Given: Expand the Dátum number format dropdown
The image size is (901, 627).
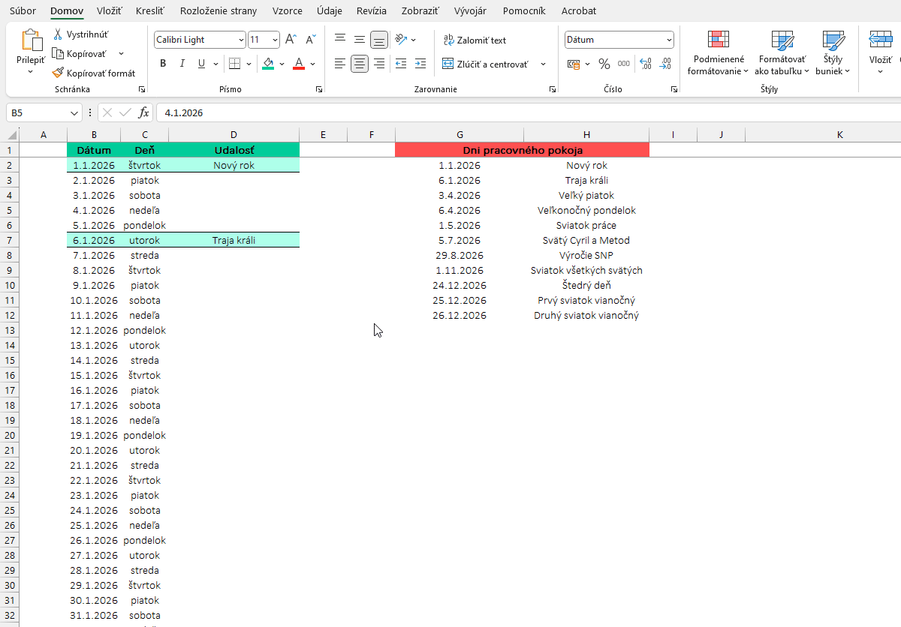Looking at the screenshot, I should pyautogui.click(x=668, y=40).
